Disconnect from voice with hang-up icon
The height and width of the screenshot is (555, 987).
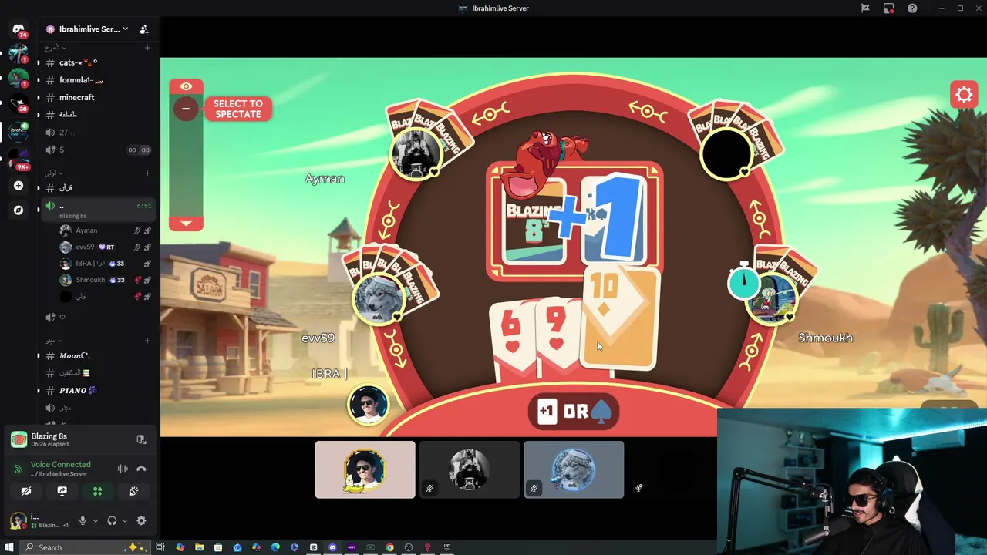[141, 469]
